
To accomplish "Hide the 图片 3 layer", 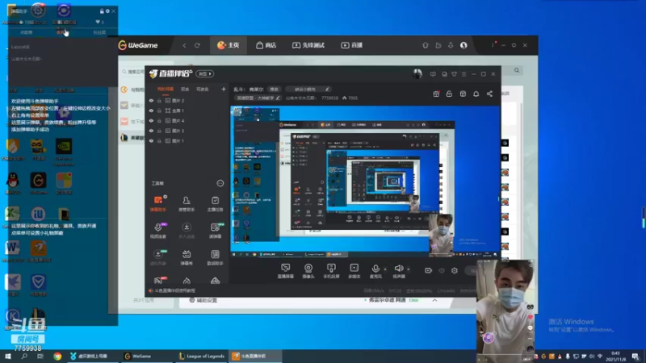I will click(151, 131).
